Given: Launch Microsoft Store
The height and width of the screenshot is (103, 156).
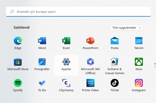Looking at the screenshot, I should [18, 64].
